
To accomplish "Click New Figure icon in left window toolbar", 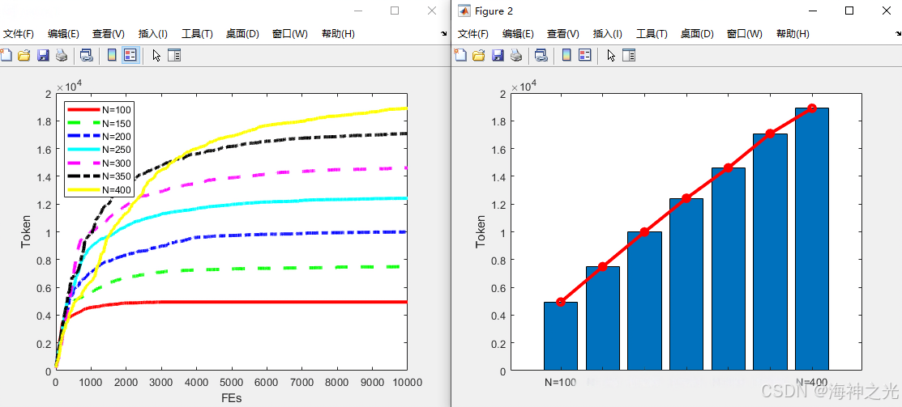I will tap(5, 55).
